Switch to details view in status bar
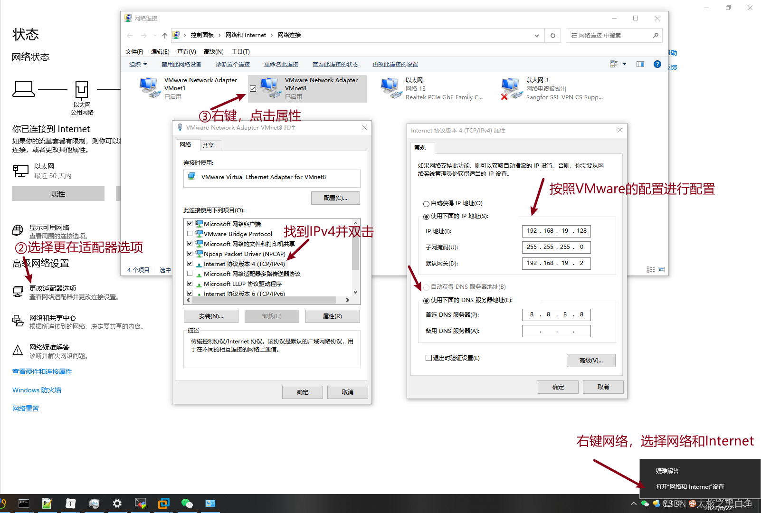Screen dimensions: 761x513 tap(651, 269)
